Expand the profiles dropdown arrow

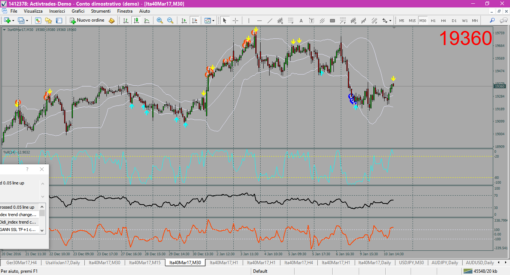(x=27, y=20)
